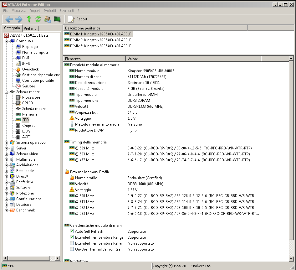Open the Protezione shield icon
The height and width of the screenshot is (270, 296).
(12, 193)
